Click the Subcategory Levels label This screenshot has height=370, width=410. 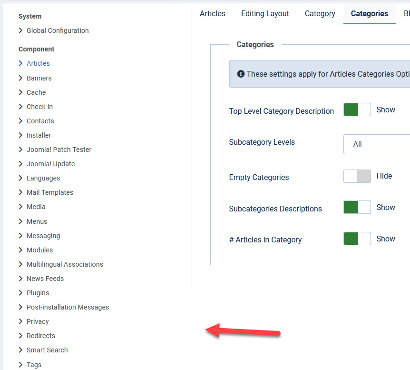(x=262, y=142)
